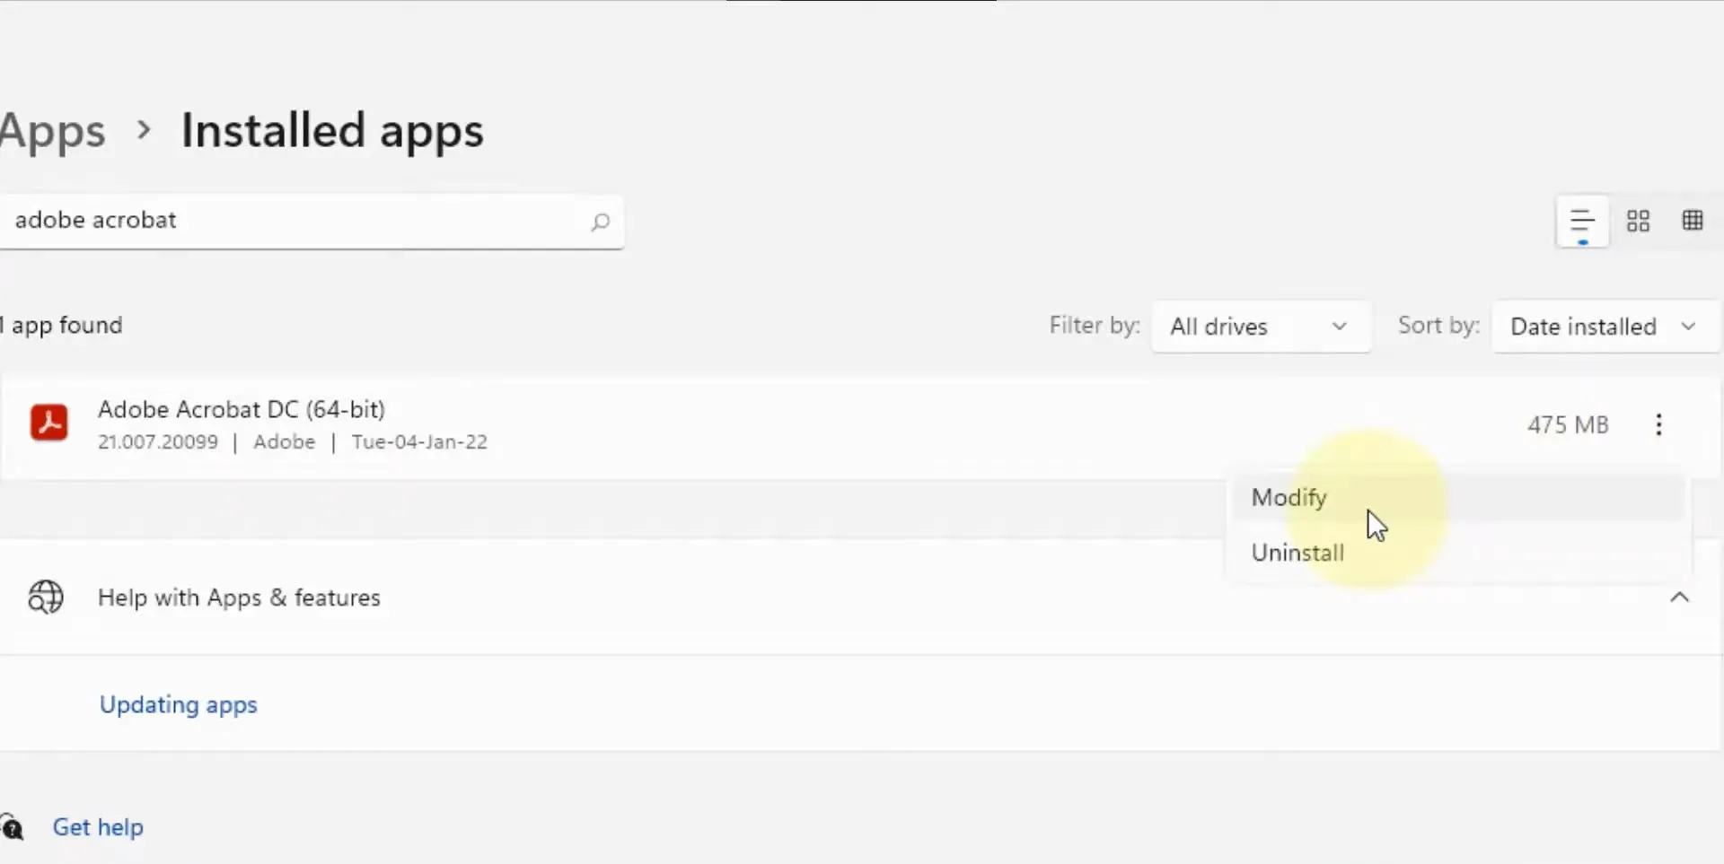This screenshot has height=864, width=1724.
Task: Open the Updating apps link
Action: tap(179, 705)
